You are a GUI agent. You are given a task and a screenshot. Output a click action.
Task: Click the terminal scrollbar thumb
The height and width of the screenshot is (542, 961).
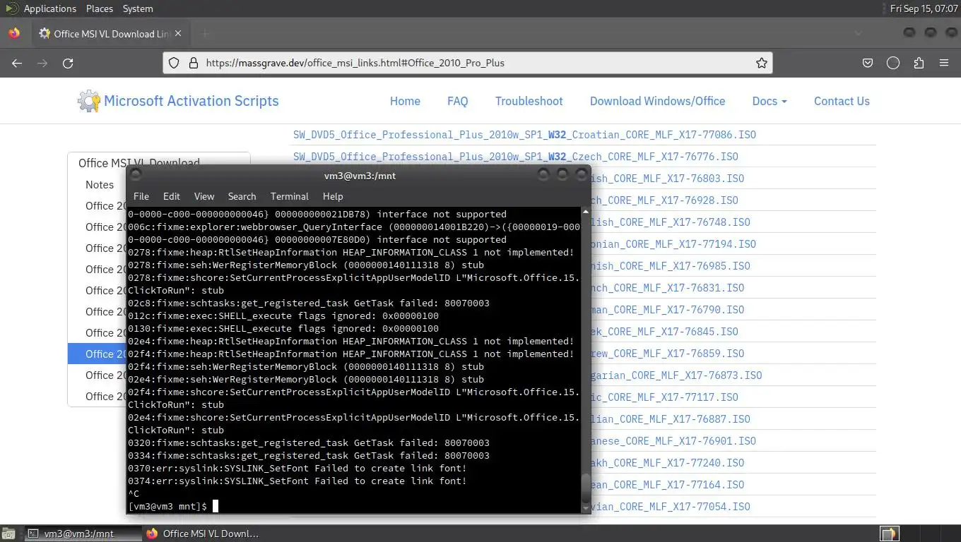(585, 488)
